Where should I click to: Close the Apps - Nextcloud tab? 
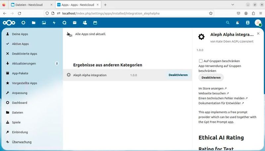[x=97, y=5]
